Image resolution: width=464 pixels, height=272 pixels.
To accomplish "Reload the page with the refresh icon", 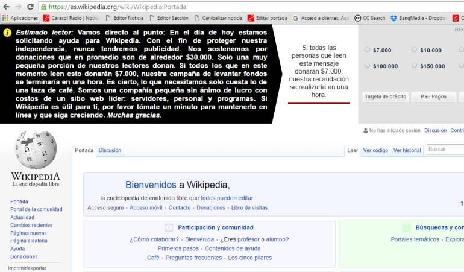I will (x=30, y=7).
